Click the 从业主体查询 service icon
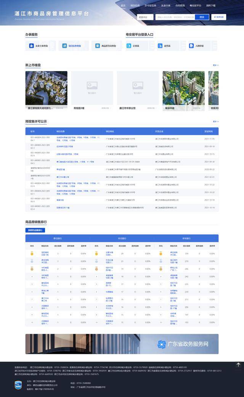The image size is (244, 397). [x=31, y=46]
